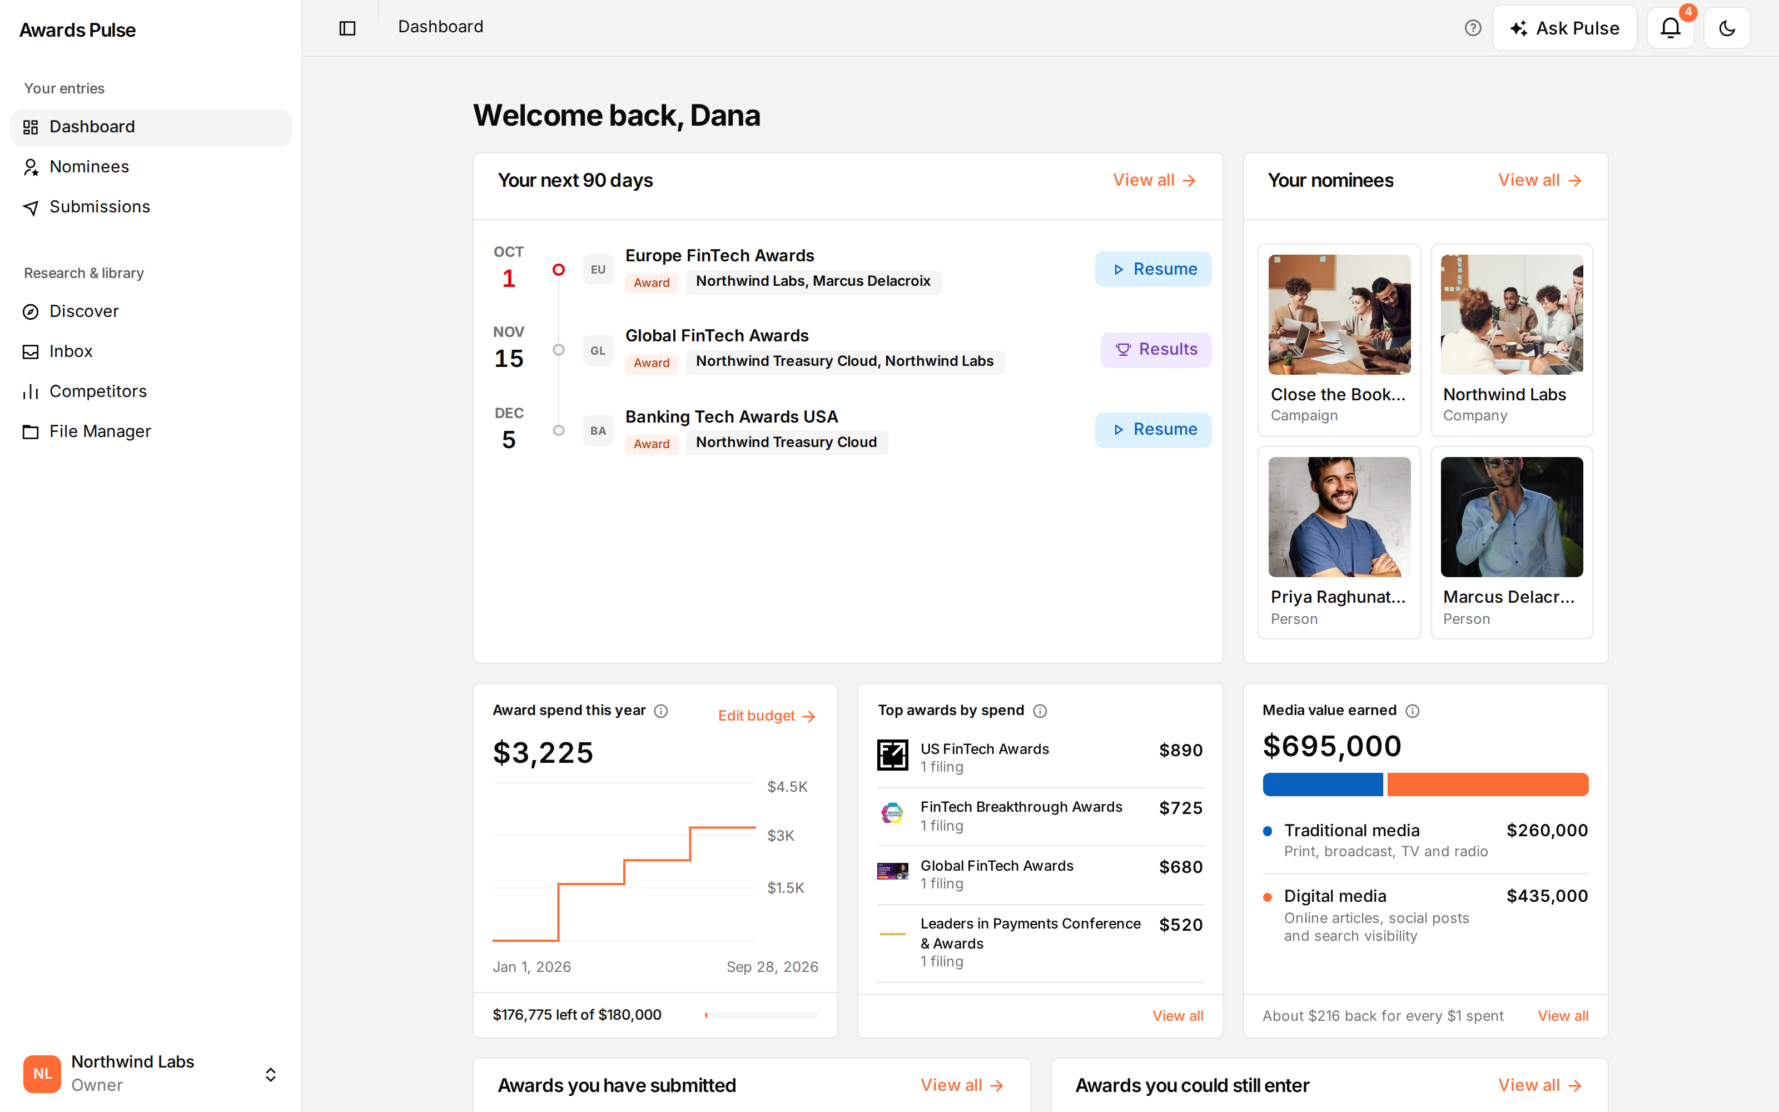The image size is (1779, 1112).
Task: View all in Awards you could still enter
Action: click(1539, 1085)
